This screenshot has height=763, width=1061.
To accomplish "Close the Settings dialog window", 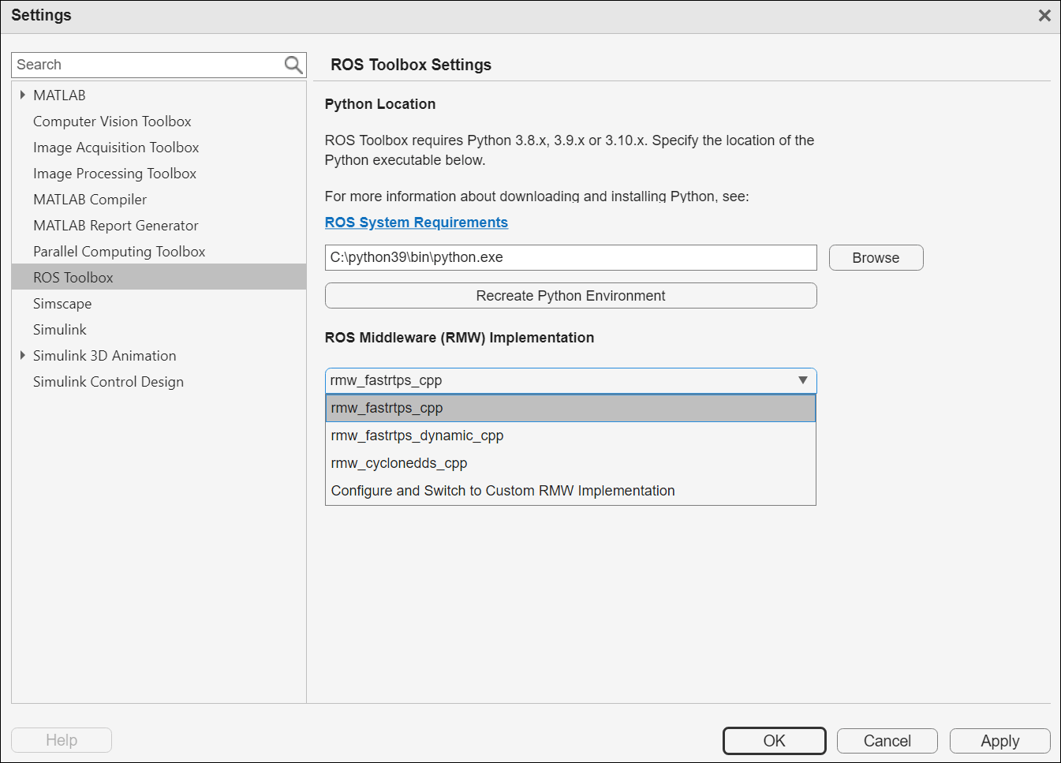I will [1044, 16].
